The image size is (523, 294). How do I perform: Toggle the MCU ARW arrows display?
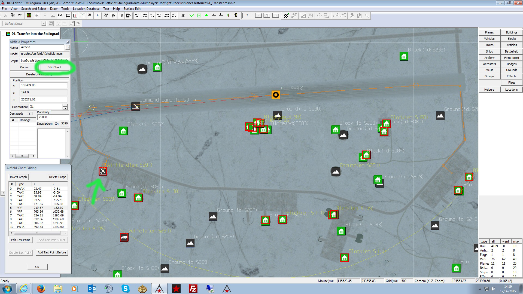pos(174,16)
